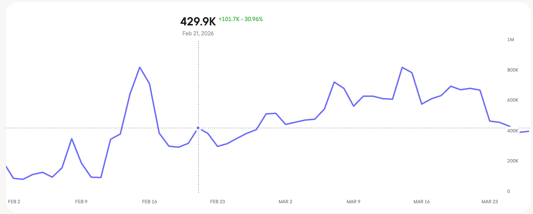Click the FEB 9 axis label
The image size is (533, 214).
coord(81,202)
